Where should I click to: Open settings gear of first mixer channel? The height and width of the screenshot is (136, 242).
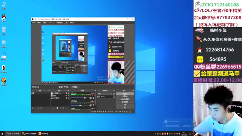coord(93,98)
